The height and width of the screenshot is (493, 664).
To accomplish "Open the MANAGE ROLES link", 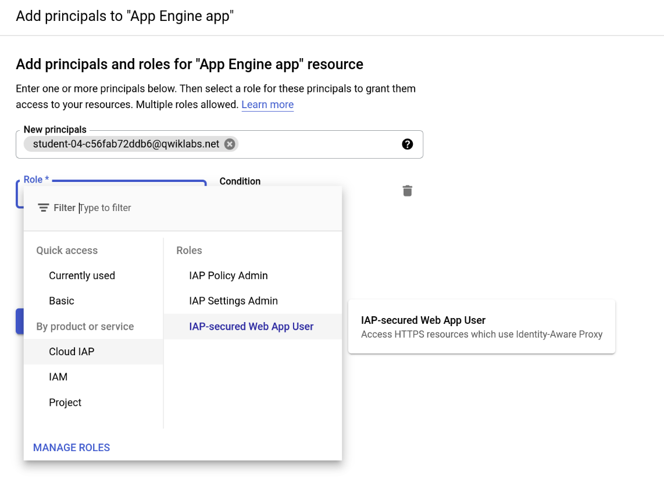I will pos(71,447).
